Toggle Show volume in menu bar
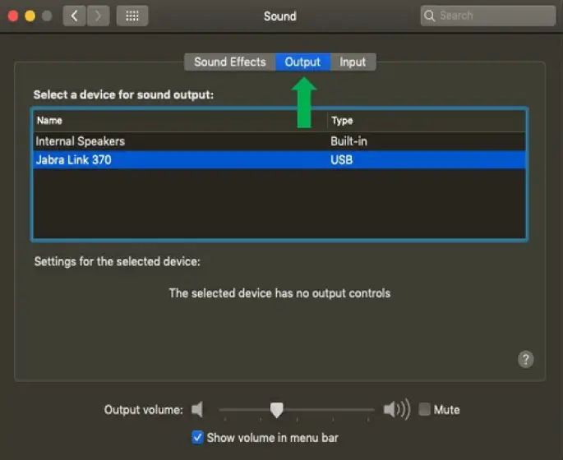 click(197, 437)
